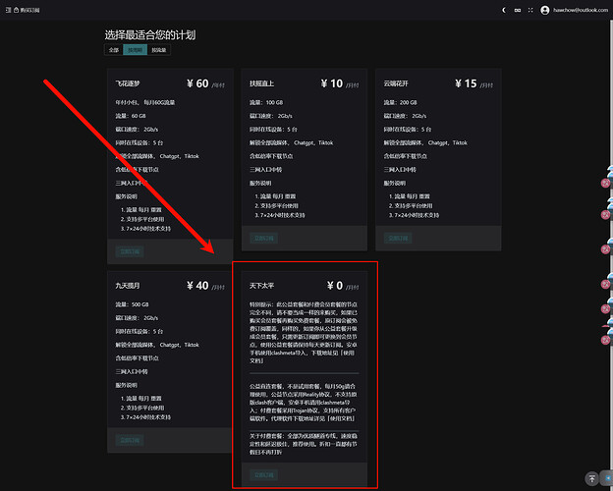Click the ¥ 0 price label
The image size is (613, 491).
click(x=335, y=286)
